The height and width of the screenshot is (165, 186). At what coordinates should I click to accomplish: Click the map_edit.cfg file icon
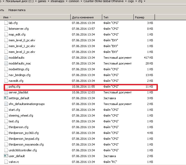[x=6, y=34]
